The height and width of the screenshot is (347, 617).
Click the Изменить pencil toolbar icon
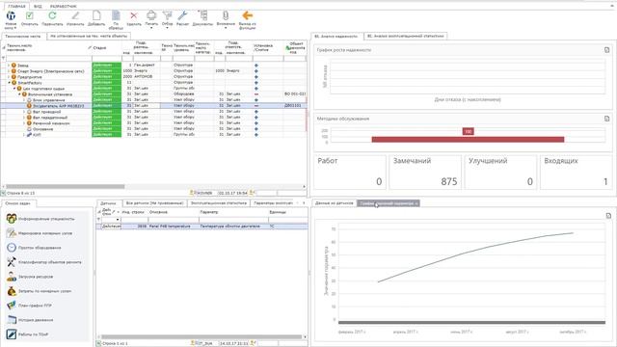(x=75, y=15)
